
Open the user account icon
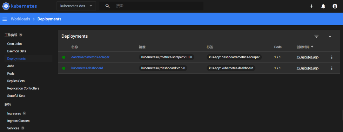[335, 6]
